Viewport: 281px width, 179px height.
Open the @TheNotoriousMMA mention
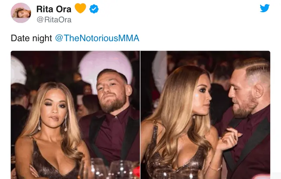pos(97,38)
